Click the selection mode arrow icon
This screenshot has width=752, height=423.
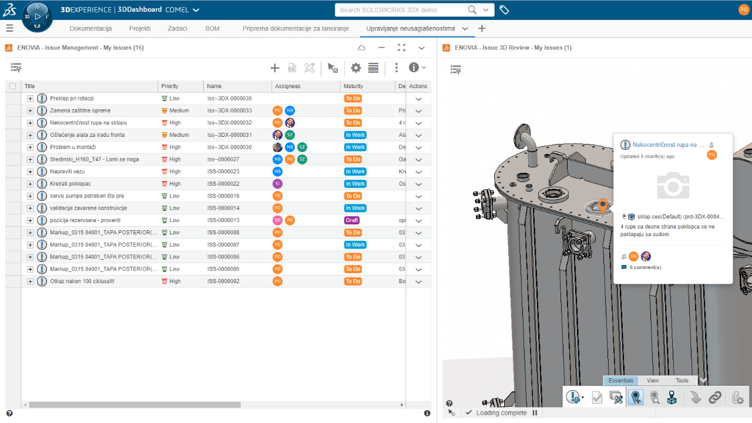(333, 68)
